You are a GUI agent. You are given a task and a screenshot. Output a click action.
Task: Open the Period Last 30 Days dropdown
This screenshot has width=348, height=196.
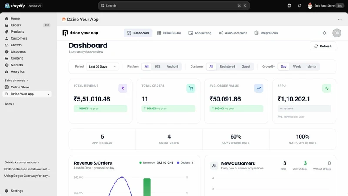102,67
